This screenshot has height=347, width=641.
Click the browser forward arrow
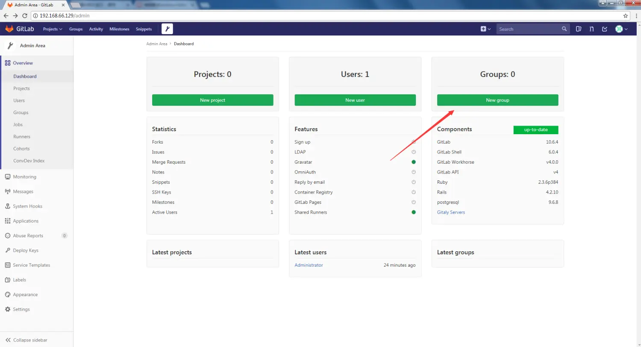(15, 16)
